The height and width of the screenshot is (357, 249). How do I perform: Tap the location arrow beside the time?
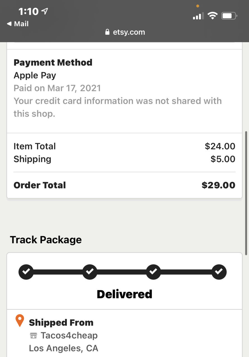point(44,11)
